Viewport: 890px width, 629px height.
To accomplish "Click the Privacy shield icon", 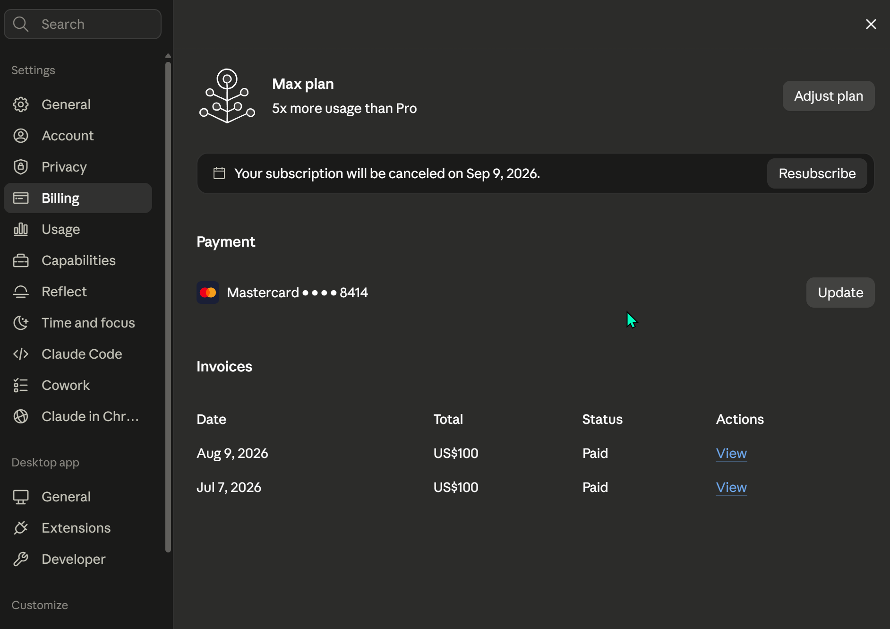I will (x=21, y=167).
